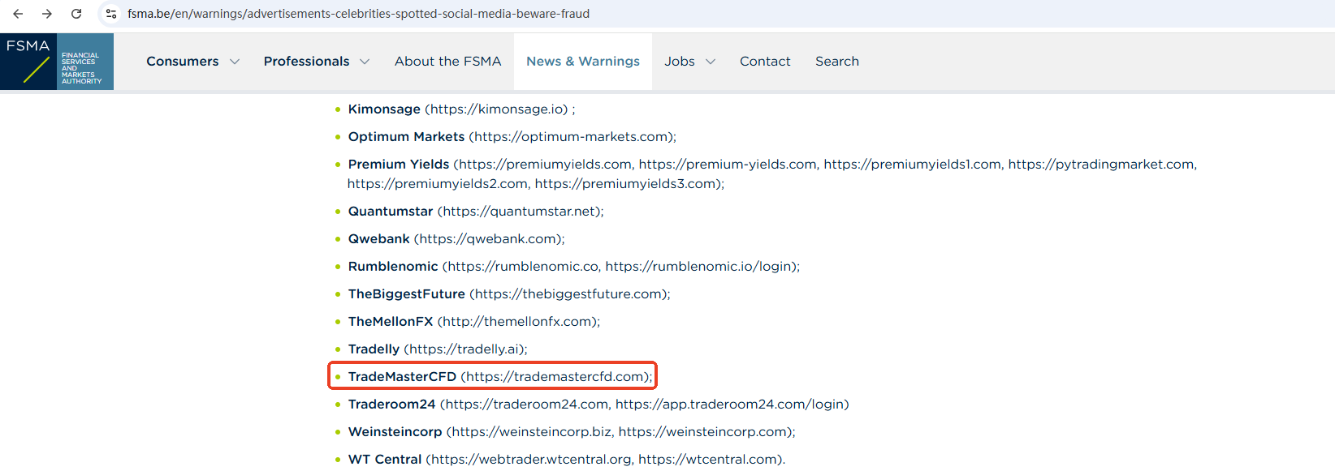Open site information icon in address bar
Screen dimensions: 1335x471
111,14
